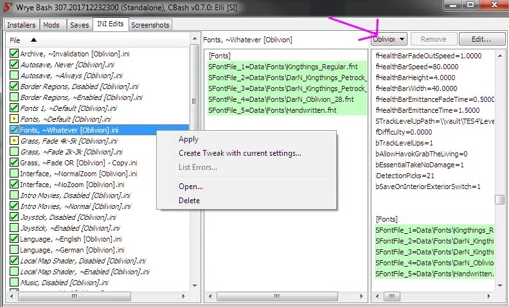The width and height of the screenshot is (509, 307).
Task: Toggle the Fonts 1, ~Default checkbox
Action: (x=14, y=108)
